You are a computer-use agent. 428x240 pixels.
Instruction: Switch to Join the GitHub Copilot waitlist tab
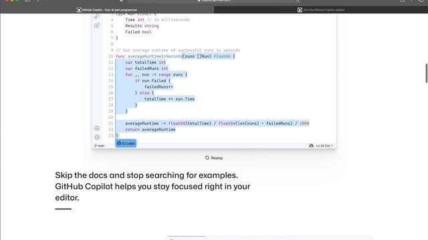[321, 10]
